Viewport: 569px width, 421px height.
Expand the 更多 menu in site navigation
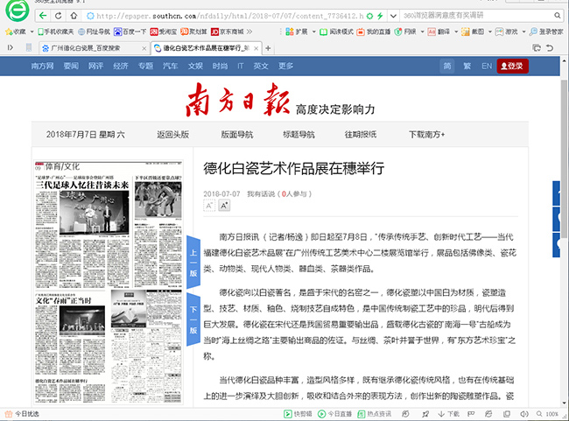click(285, 66)
